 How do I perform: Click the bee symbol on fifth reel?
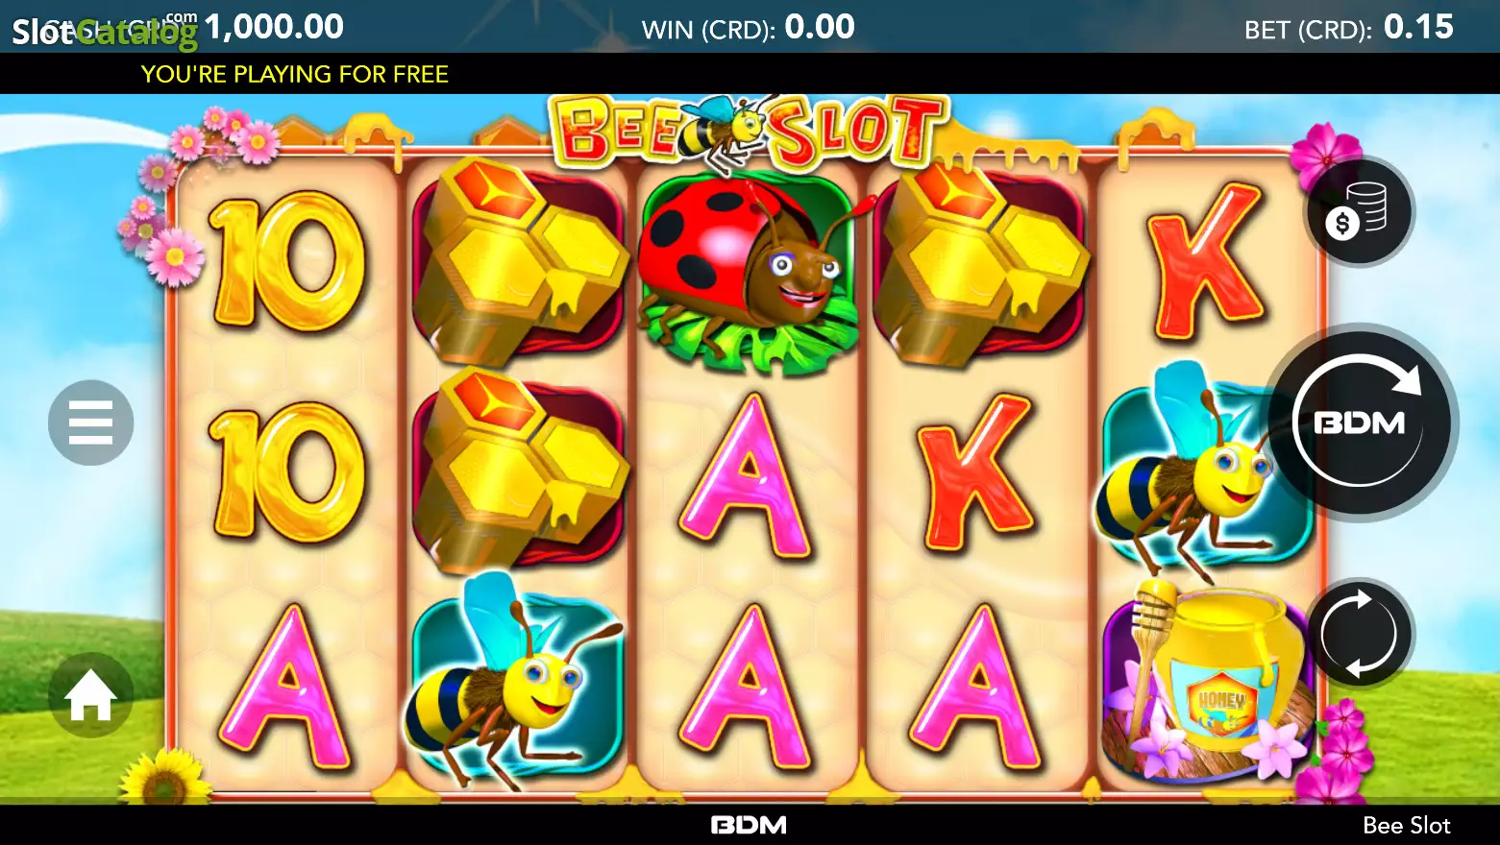point(1201,471)
